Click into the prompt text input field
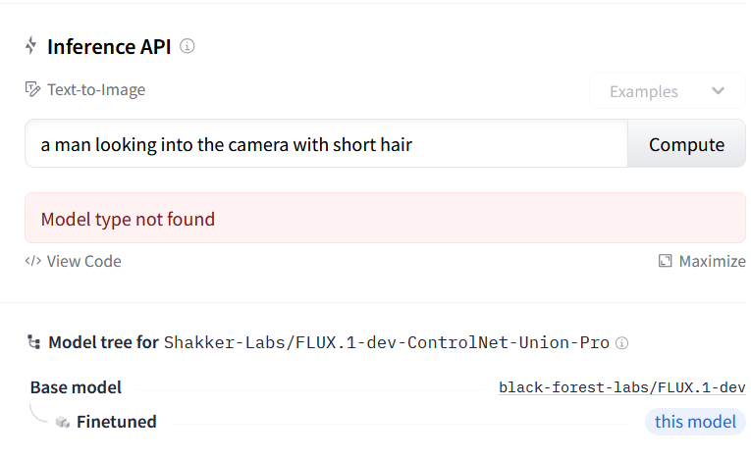Viewport: 751px width, 459px height. click(x=324, y=144)
